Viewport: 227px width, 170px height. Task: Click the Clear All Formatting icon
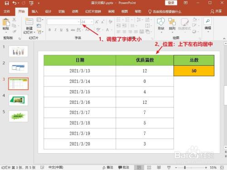(110, 22)
